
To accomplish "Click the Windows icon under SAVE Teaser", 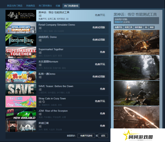I will coord(40,90).
